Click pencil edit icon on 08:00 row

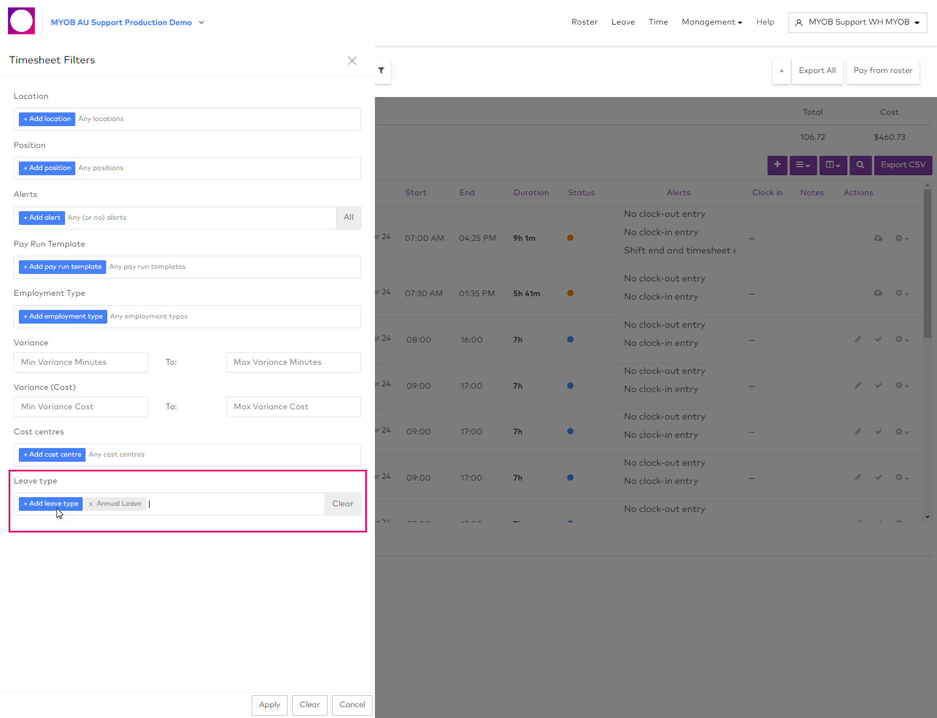click(x=858, y=340)
